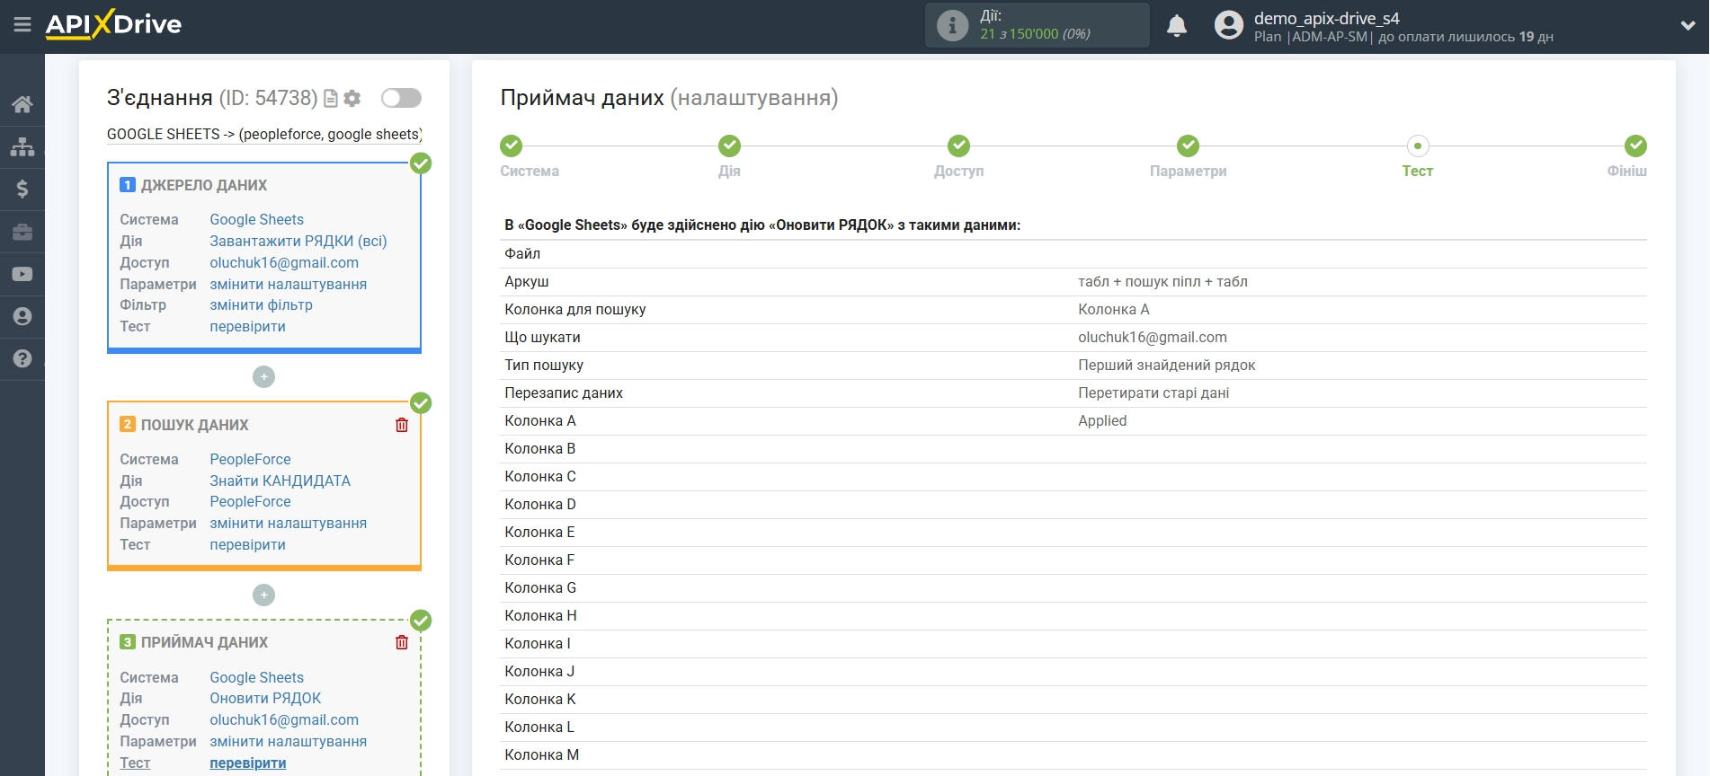Screen dimensions: 1710x776
Task: Delete the ПРИЙМАЧ ДАНИХ block
Action: (402, 642)
